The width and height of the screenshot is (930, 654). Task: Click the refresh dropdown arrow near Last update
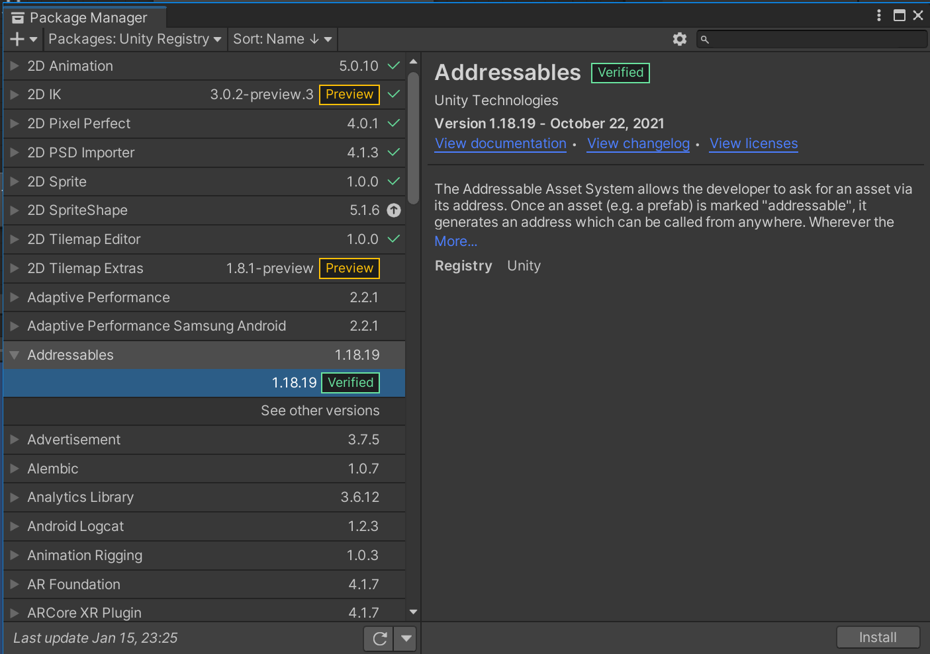click(405, 637)
